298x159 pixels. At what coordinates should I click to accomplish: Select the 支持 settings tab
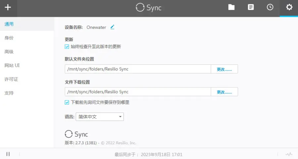coord(27,93)
